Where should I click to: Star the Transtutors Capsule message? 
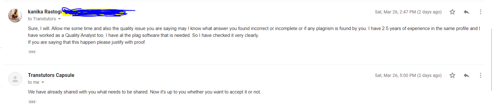tap(452, 75)
